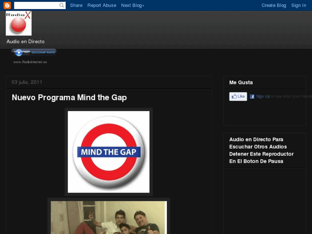
Task: Click the Audio en Directo heading text
Action: click(x=25, y=41)
